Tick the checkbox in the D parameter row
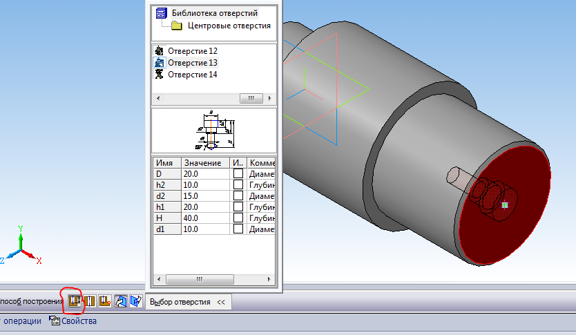Viewport: 576px width, 335px height. [238, 174]
